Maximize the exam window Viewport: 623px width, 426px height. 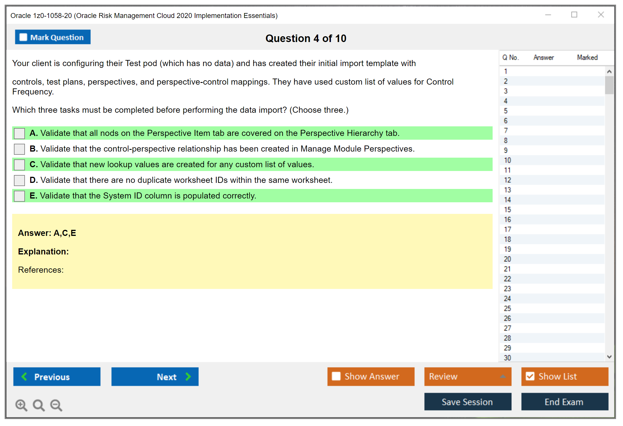point(574,15)
